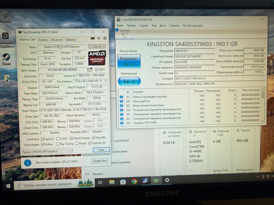Click the Хорошо 98 % health status button
Viewport: 274px width, 205px height.
129,61
